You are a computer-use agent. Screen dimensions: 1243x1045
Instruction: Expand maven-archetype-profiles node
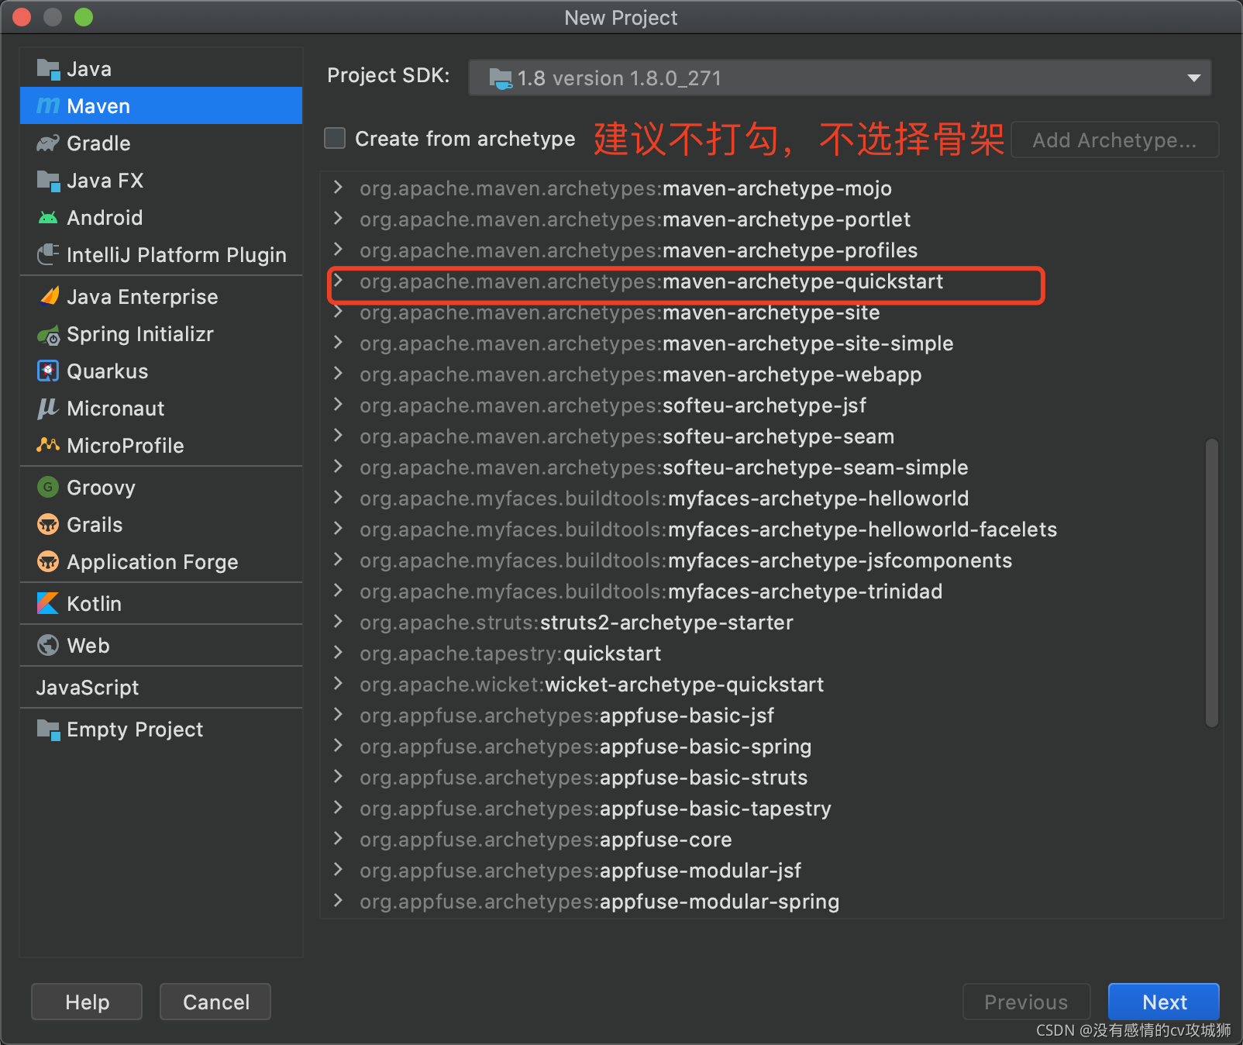(338, 250)
